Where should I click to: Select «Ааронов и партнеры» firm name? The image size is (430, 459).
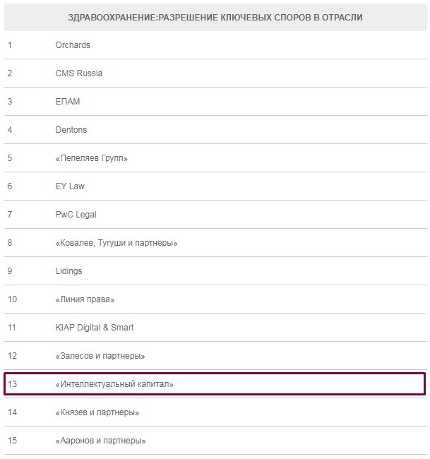tap(100, 441)
